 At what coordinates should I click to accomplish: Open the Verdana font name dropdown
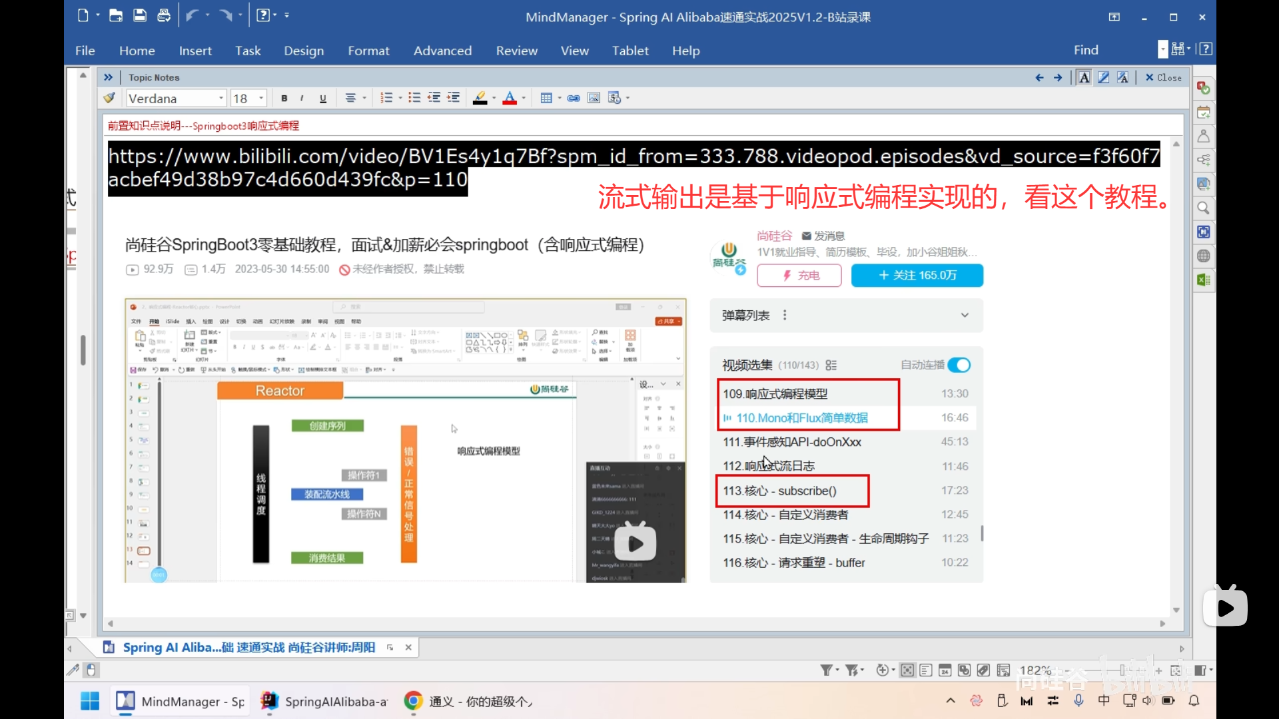point(221,99)
